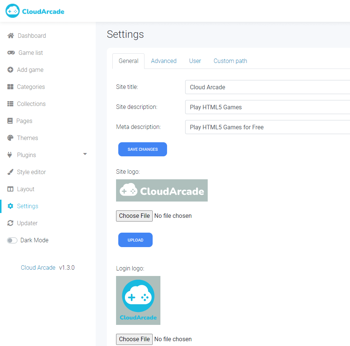Switch to the User tab
The height and width of the screenshot is (346, 350).
(195, 61)
